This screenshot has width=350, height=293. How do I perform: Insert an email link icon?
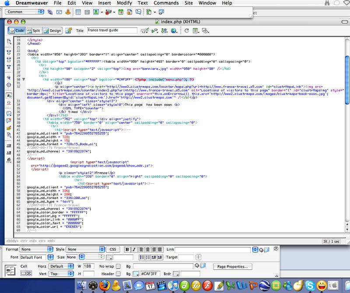click(59, 12)
